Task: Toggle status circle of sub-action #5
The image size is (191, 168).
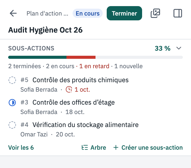Action: pos(12,80)
